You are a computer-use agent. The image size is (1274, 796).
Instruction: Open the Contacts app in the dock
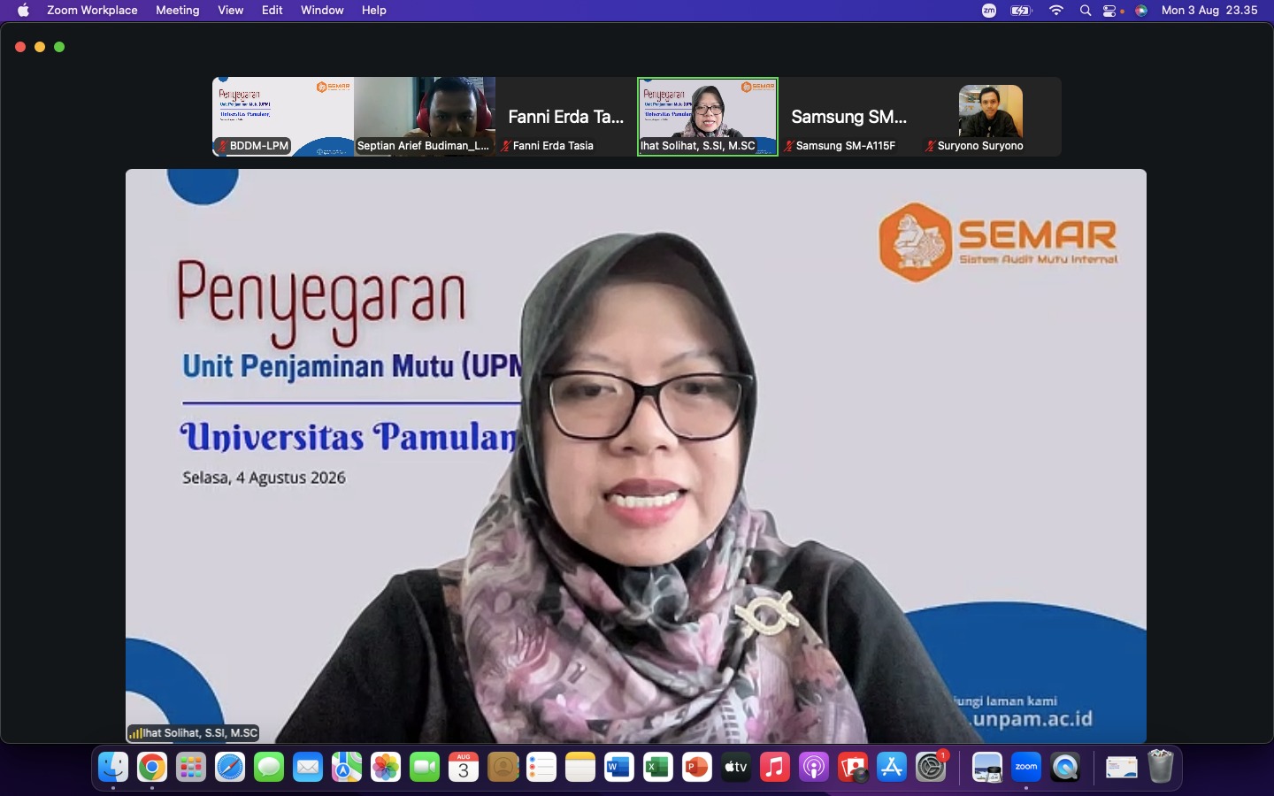point(503,768)
